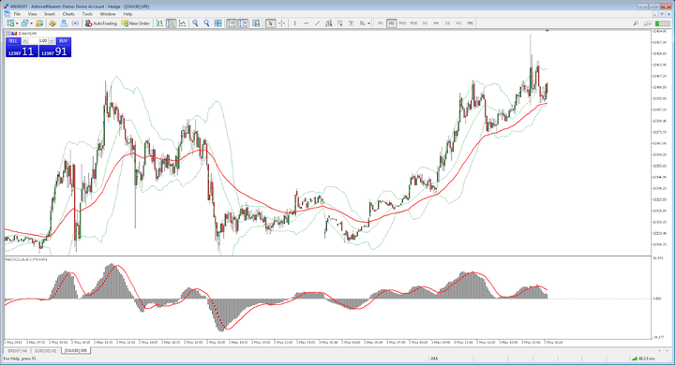Open the Help menu

click(127, 14)
